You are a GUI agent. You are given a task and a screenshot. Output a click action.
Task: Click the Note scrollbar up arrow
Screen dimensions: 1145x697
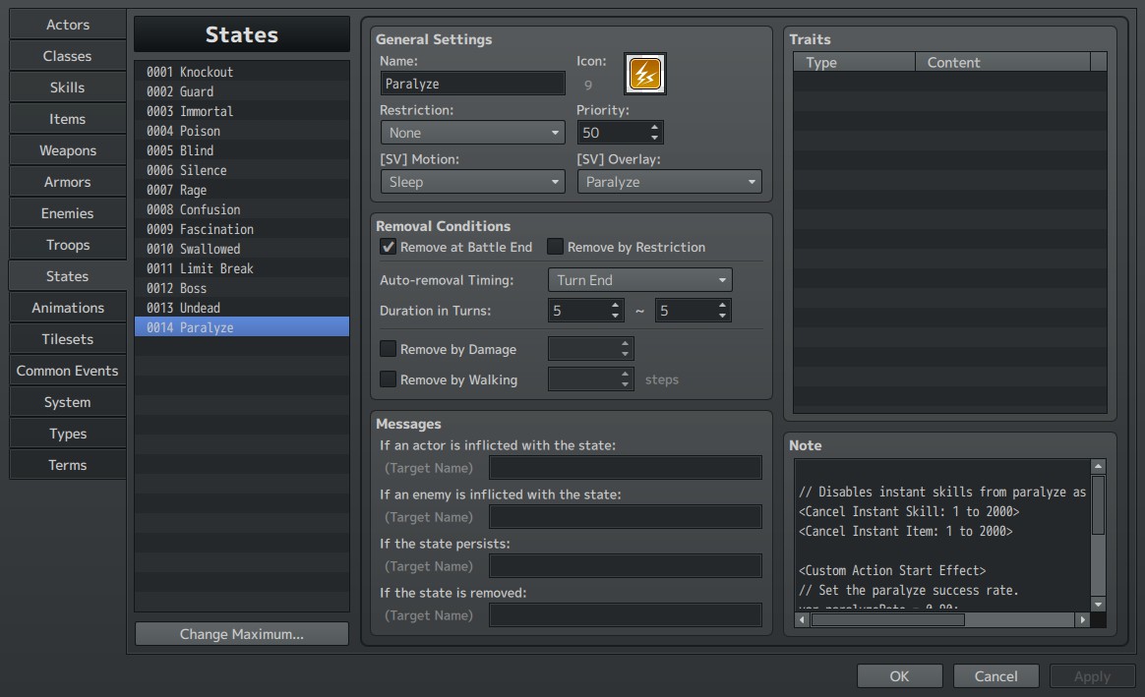click(x=1098, y=466)
